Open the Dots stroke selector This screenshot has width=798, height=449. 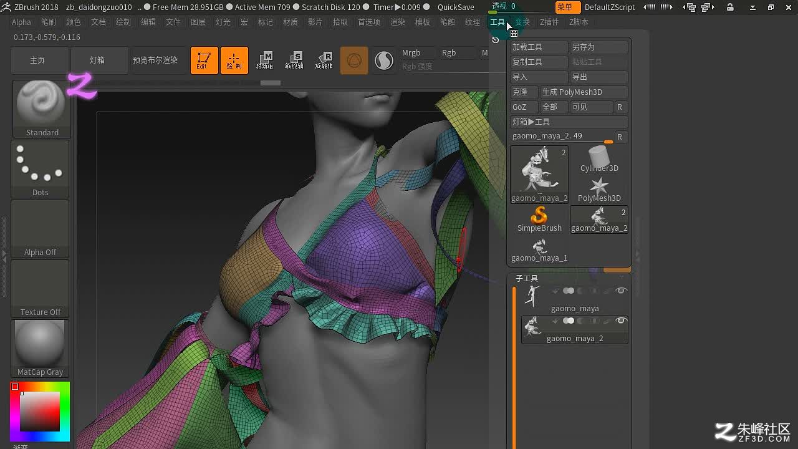pos(40,168)
